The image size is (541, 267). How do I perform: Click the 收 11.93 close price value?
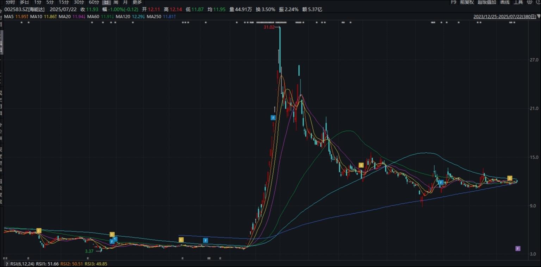pos(89,9)
